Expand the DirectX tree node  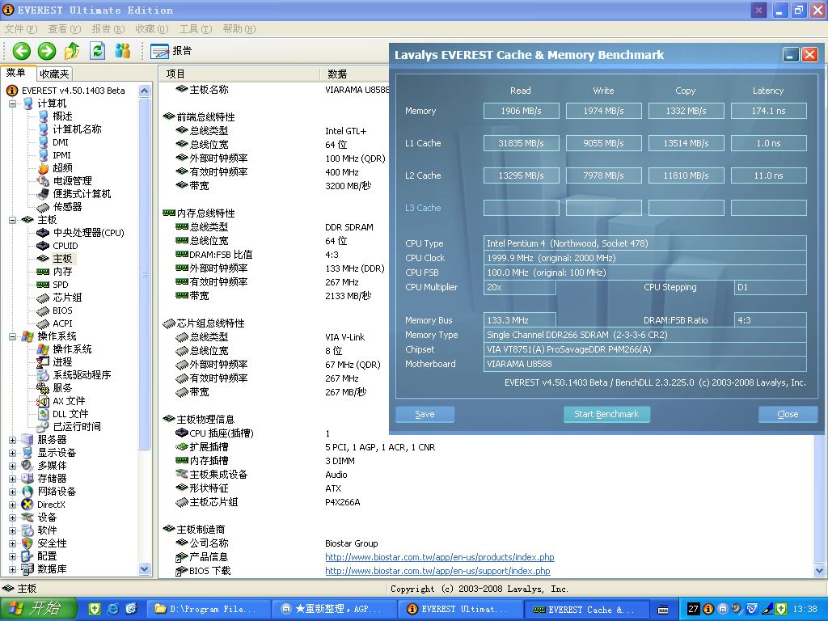point(12,505)
